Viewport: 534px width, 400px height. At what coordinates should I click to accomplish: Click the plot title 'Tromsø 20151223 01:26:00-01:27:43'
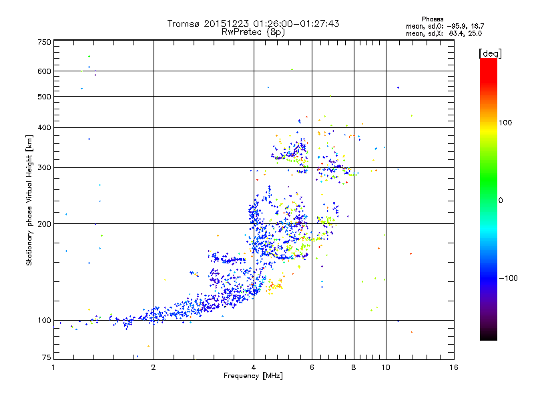coord(253,23)
